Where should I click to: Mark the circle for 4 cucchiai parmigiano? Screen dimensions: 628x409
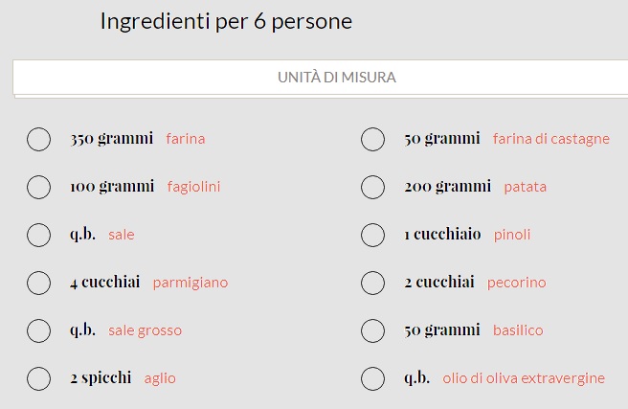[38, 283]
